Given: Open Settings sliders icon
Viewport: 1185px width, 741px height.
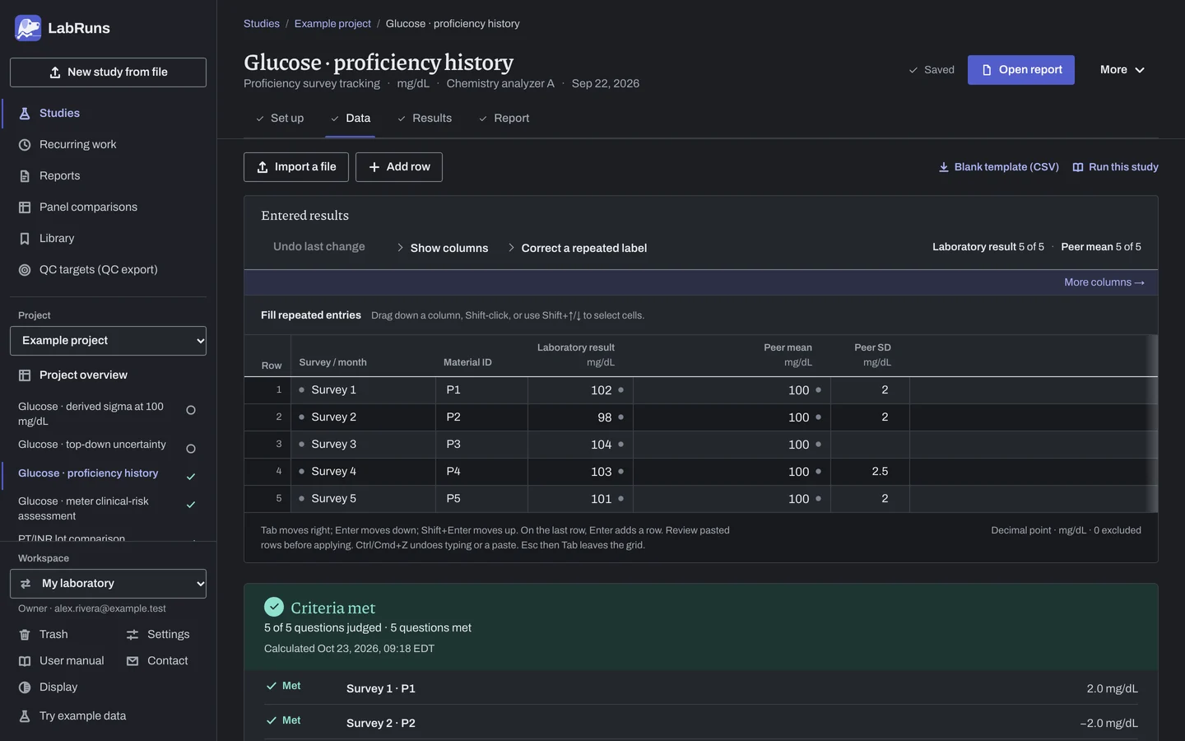Looking at the screenshot, I should [132, 635].
